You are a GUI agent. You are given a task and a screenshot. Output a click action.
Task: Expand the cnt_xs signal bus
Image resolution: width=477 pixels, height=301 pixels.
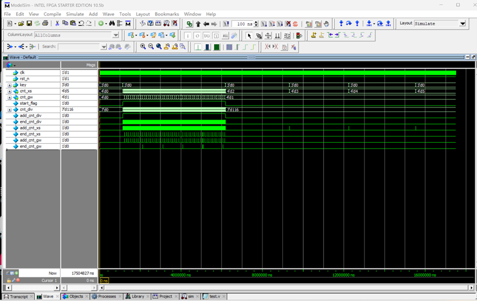click(9, 91)
